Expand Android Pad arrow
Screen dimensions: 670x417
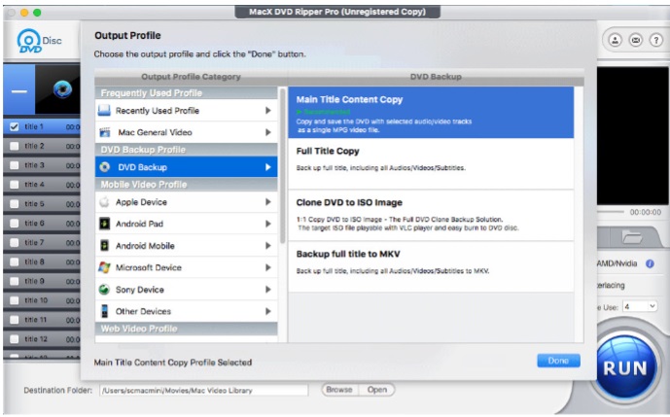pos(268,224)
